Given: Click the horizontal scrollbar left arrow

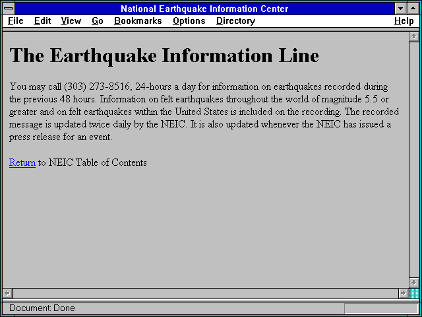Looking at the screenshot, I should pyautogui.click(x=7, y=293).
